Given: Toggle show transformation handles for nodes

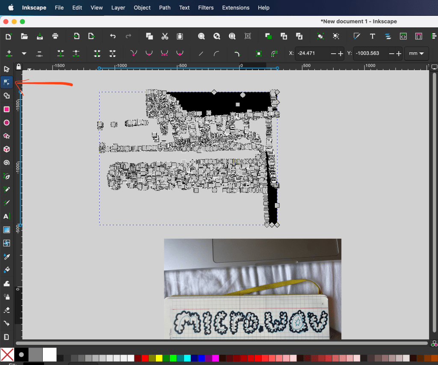Looking at the screenshot, I should (x=259, y=53).
